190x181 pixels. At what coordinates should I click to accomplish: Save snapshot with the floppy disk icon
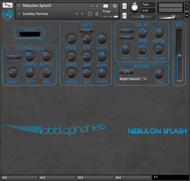click(x=90, y=14)
